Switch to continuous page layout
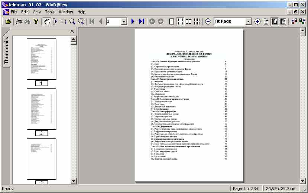This screenshot has height=193, width=308. [x=180, y=21]
